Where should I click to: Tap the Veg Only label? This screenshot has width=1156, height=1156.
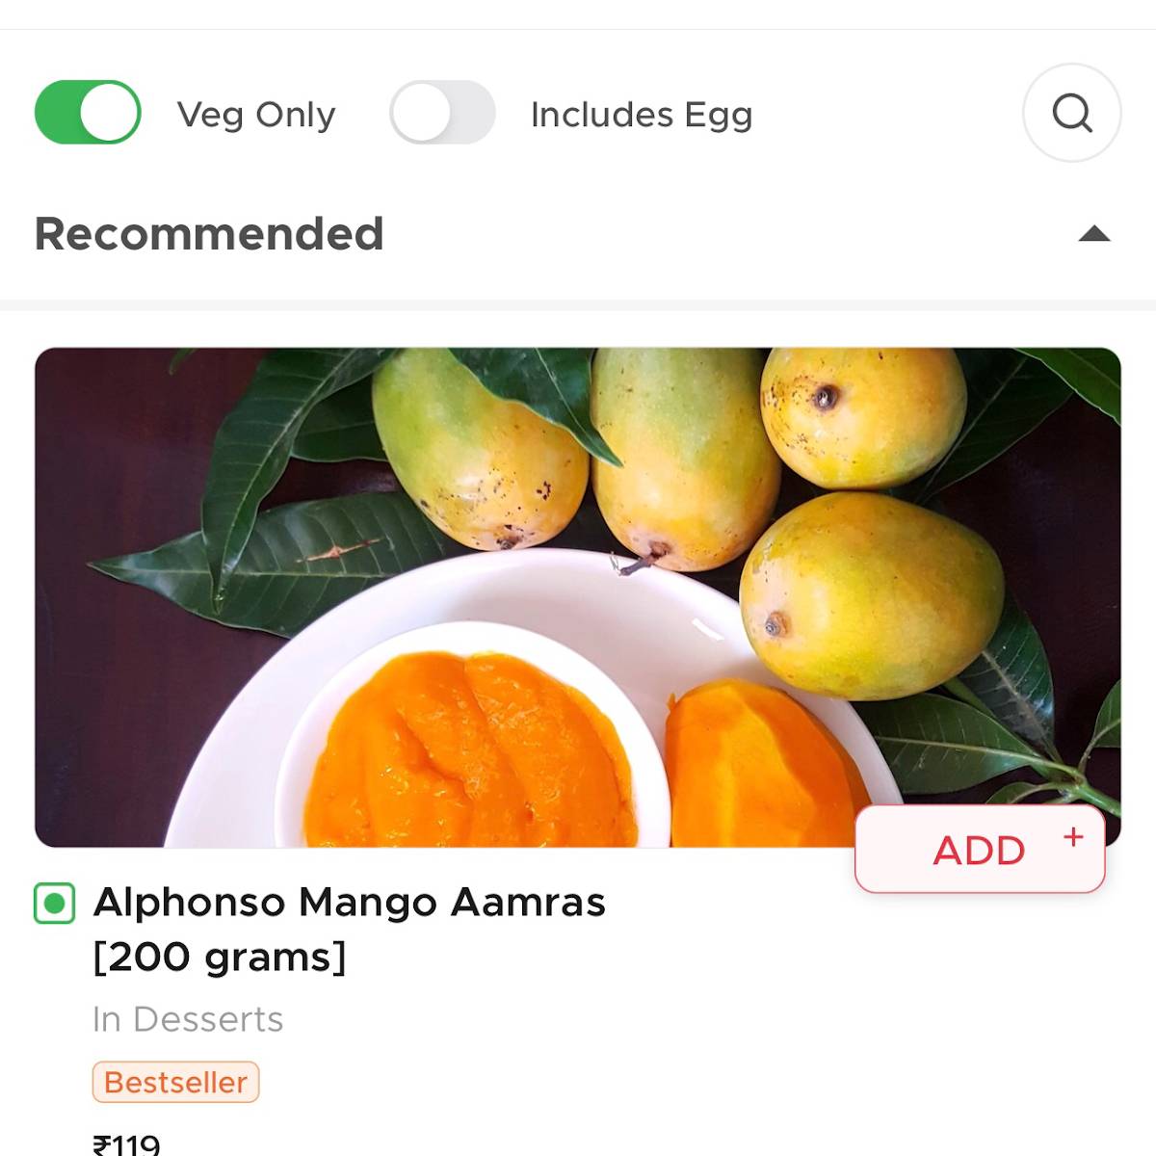256,115
